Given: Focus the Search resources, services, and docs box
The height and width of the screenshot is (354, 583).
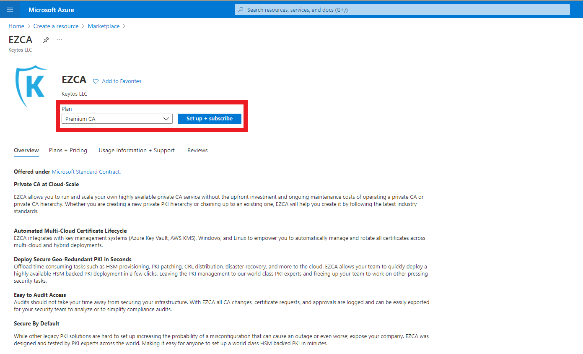Looking at the screenshot, I should pyautogui.click(x=402, y=10).
